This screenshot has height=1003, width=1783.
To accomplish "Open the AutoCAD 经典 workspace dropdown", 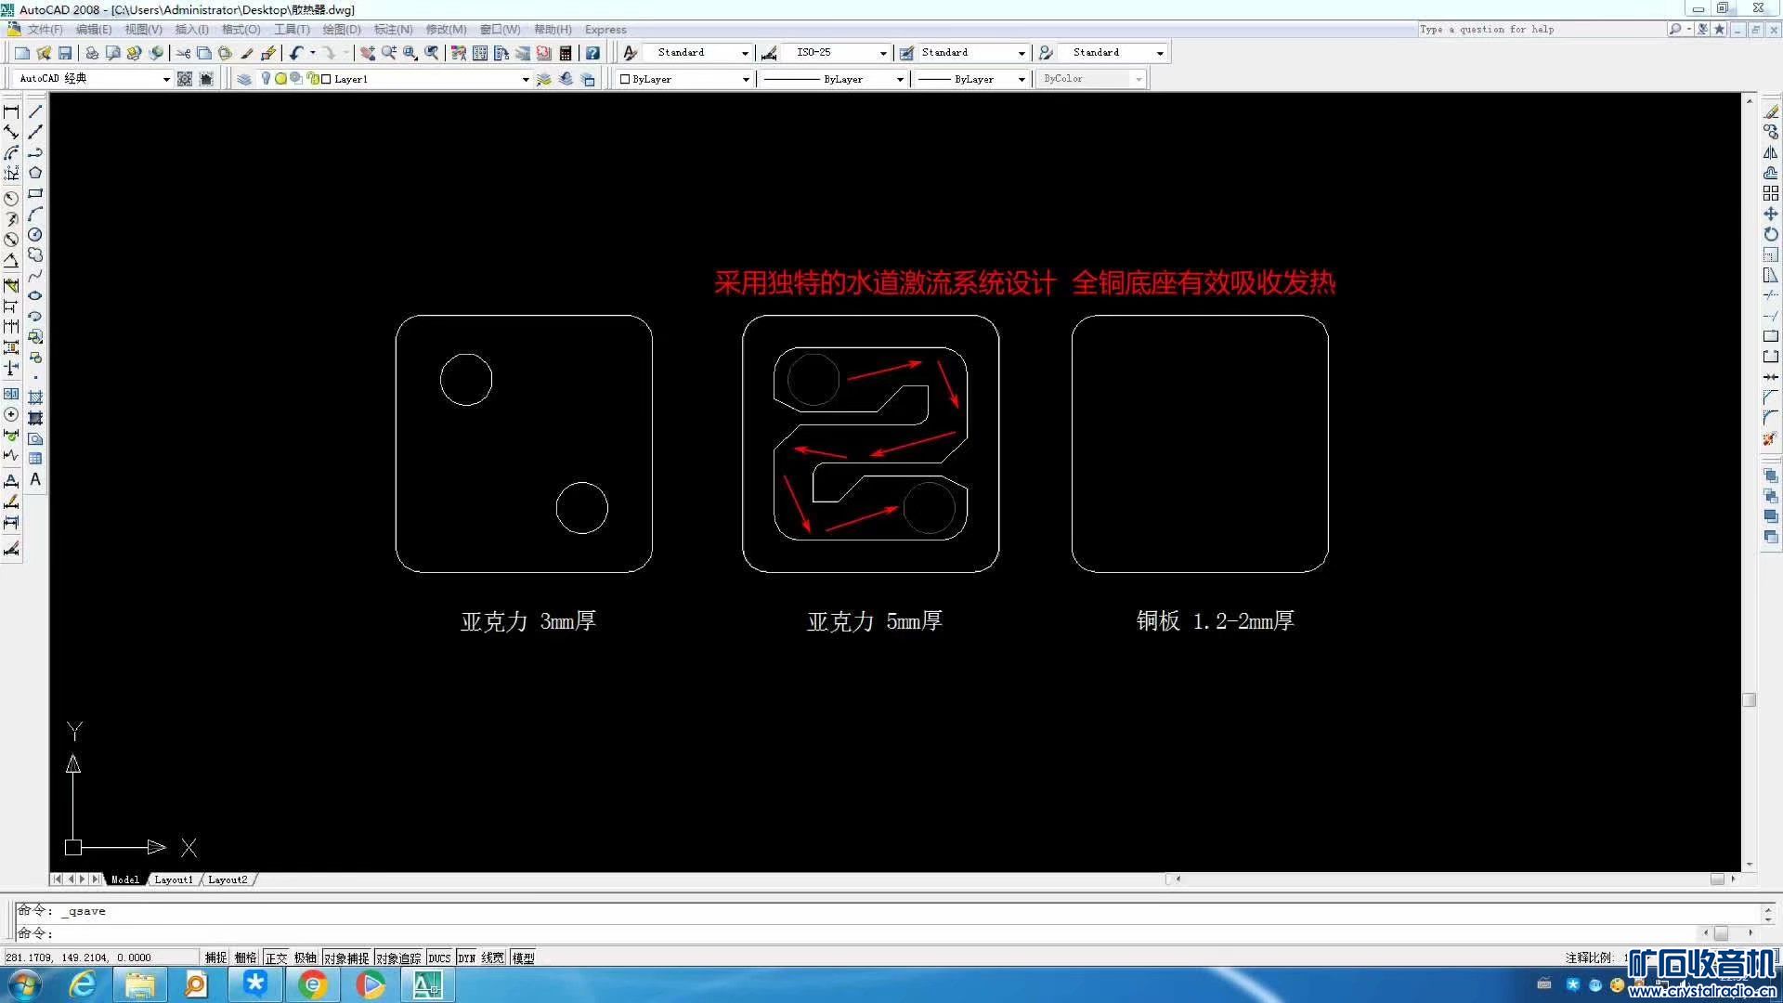I will 166,80.
